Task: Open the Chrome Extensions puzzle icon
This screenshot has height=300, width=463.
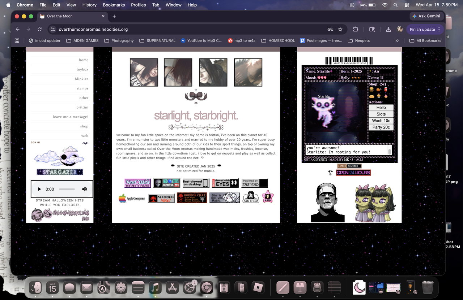Action: coord(356,30)
